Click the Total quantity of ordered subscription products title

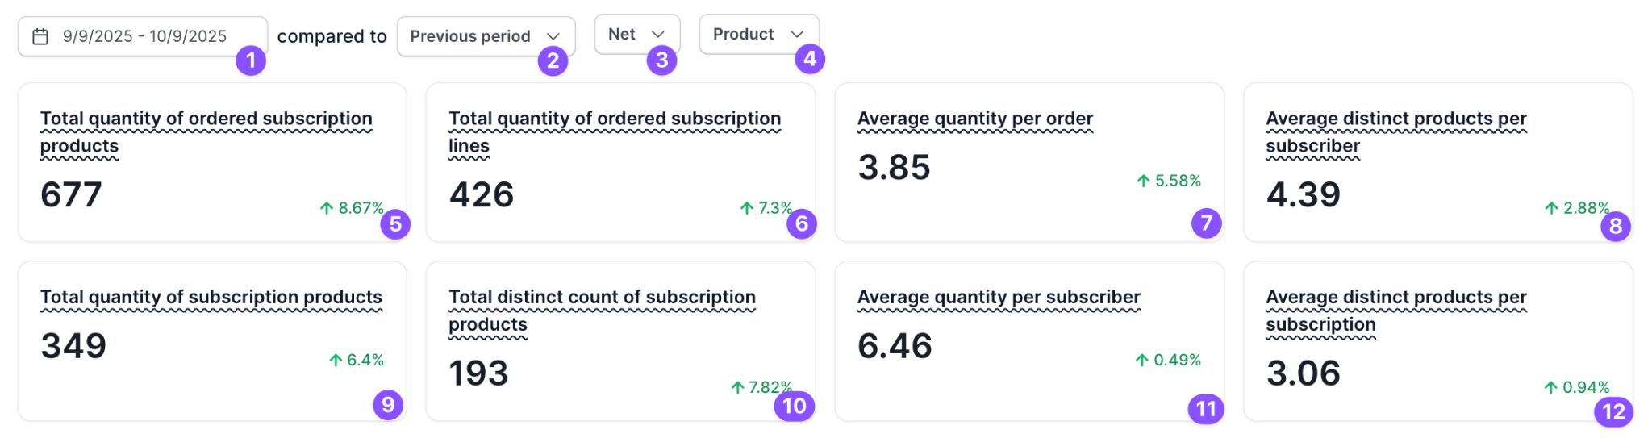click(206, 132)
